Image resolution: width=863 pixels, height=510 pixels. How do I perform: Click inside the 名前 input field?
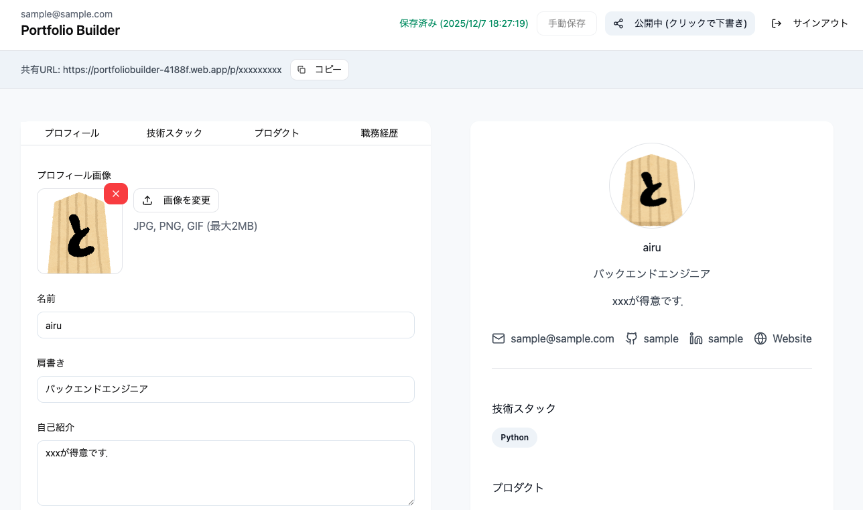[225, 325]
